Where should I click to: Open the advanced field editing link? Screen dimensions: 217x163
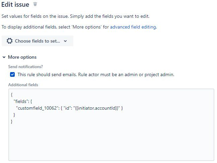[x=133, y=27]
